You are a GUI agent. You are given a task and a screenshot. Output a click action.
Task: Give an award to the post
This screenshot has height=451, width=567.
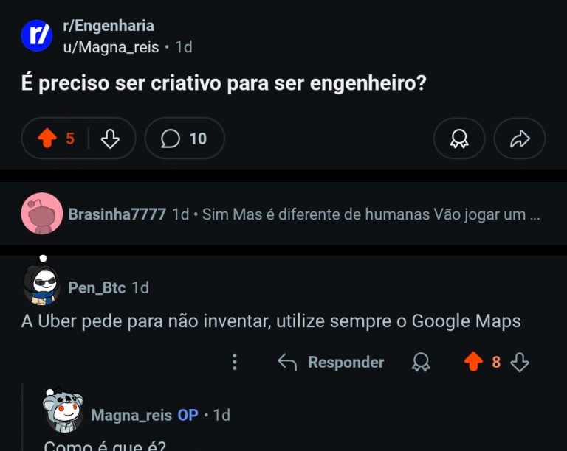pos(459,138)
